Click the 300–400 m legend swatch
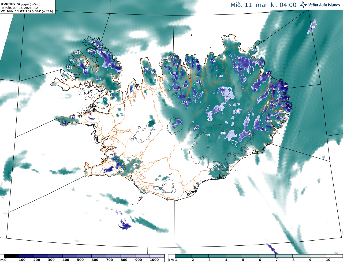The width and height of the screenshot is (343, 262). tap(55, 256)
